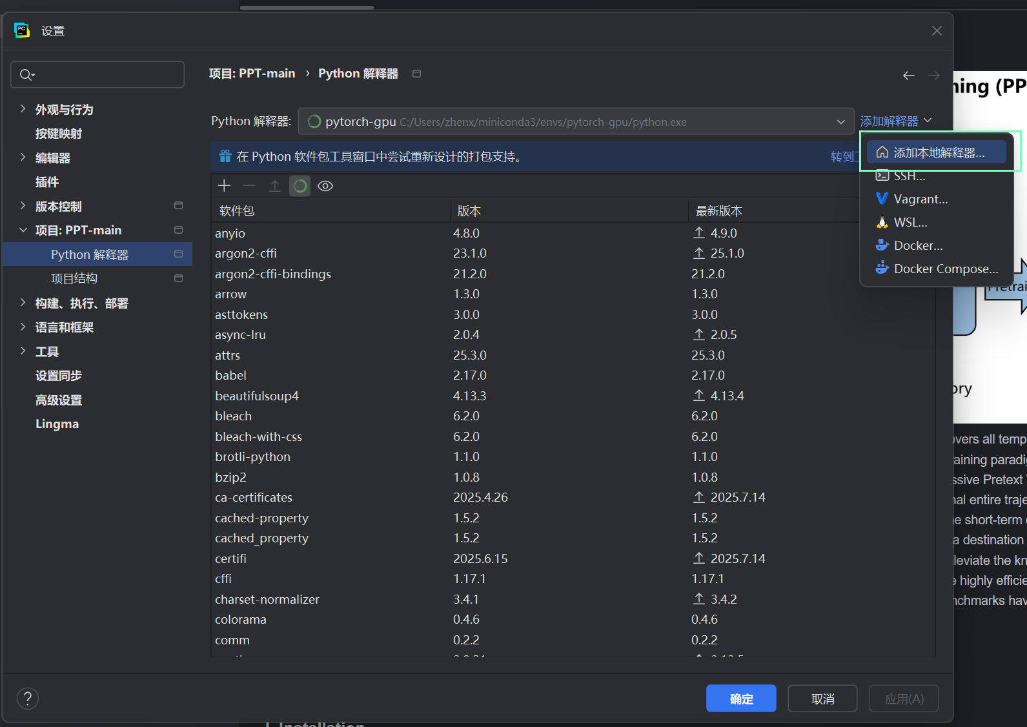Click the install package plus icon
Viewport: 1027px width, 727px height.
[x=224, y=186]
